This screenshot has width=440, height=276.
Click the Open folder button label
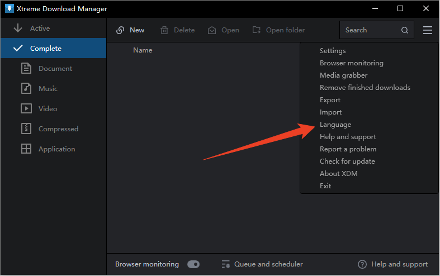click(x=285, y=30)
